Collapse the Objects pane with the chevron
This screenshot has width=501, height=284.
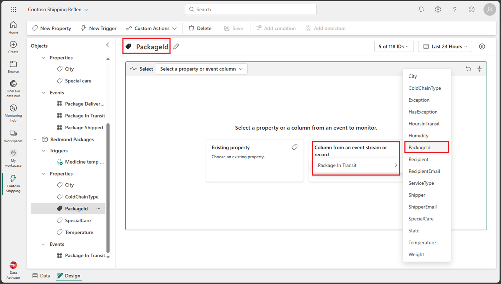108,45
